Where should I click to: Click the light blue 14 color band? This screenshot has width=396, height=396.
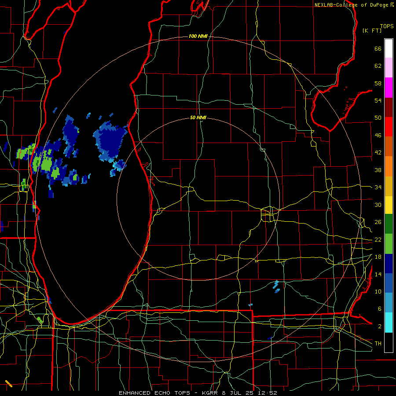[389, 303]
